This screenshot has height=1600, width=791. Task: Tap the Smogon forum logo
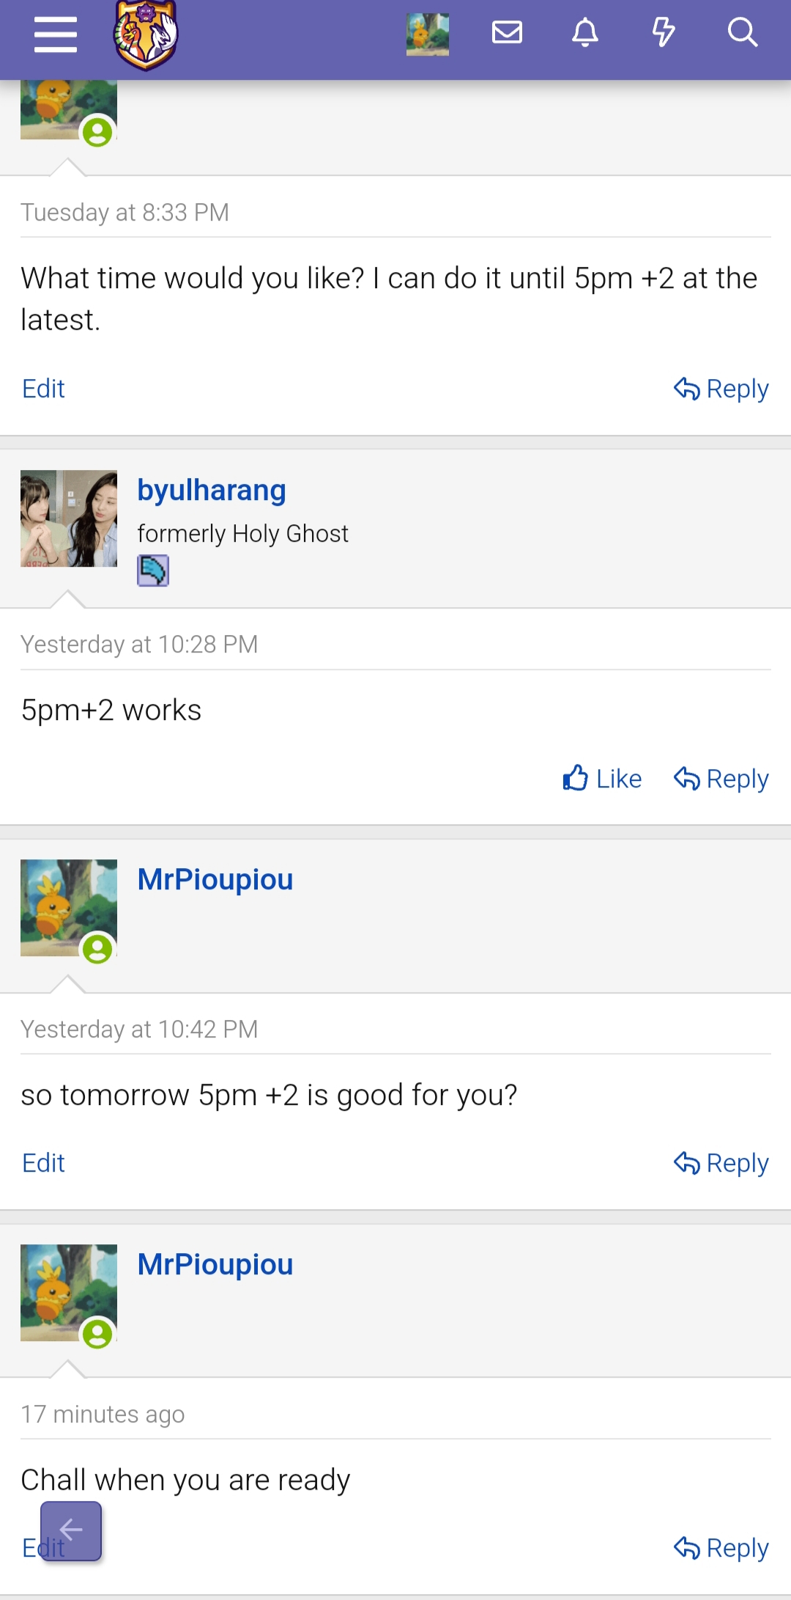(x=146, y=34)
